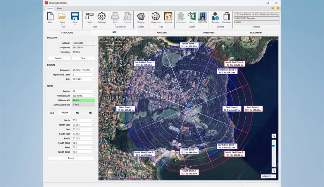Go to the PRESSURES section
324x187 pixels.
pyautogui.click(x=209, y=32)
